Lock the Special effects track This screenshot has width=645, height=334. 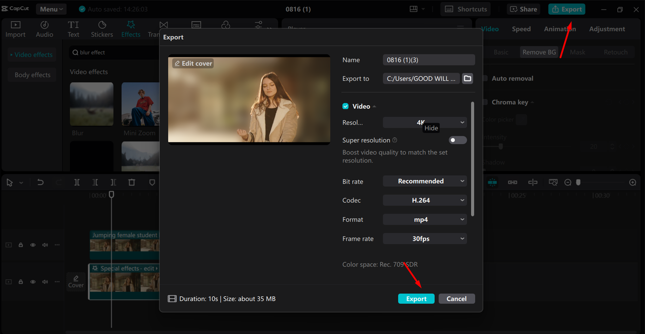[x=21, y=282]
